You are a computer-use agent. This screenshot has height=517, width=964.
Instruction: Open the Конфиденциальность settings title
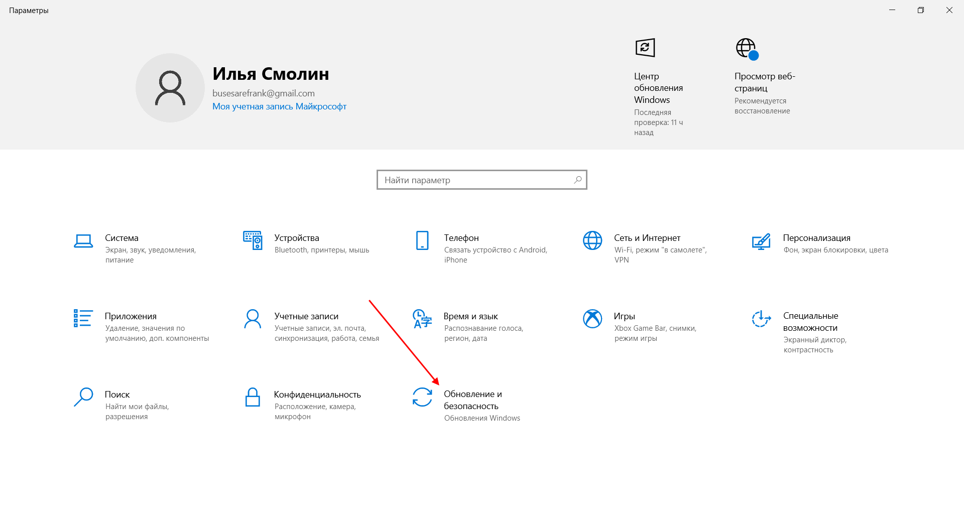(x=317, y=395)
